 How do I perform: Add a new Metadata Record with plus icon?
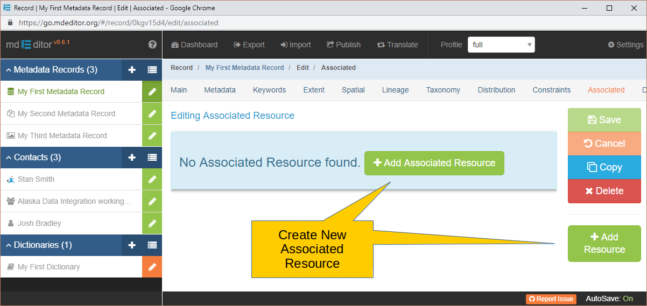coord(132,70)
